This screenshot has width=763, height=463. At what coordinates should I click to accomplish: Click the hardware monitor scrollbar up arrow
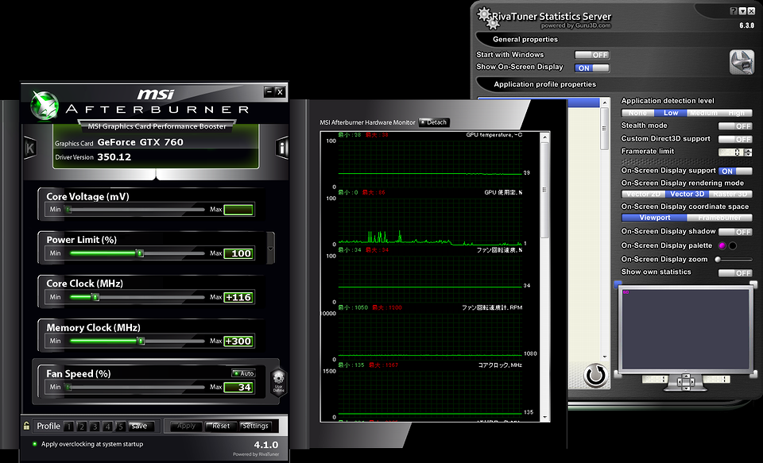click(545, 137)
